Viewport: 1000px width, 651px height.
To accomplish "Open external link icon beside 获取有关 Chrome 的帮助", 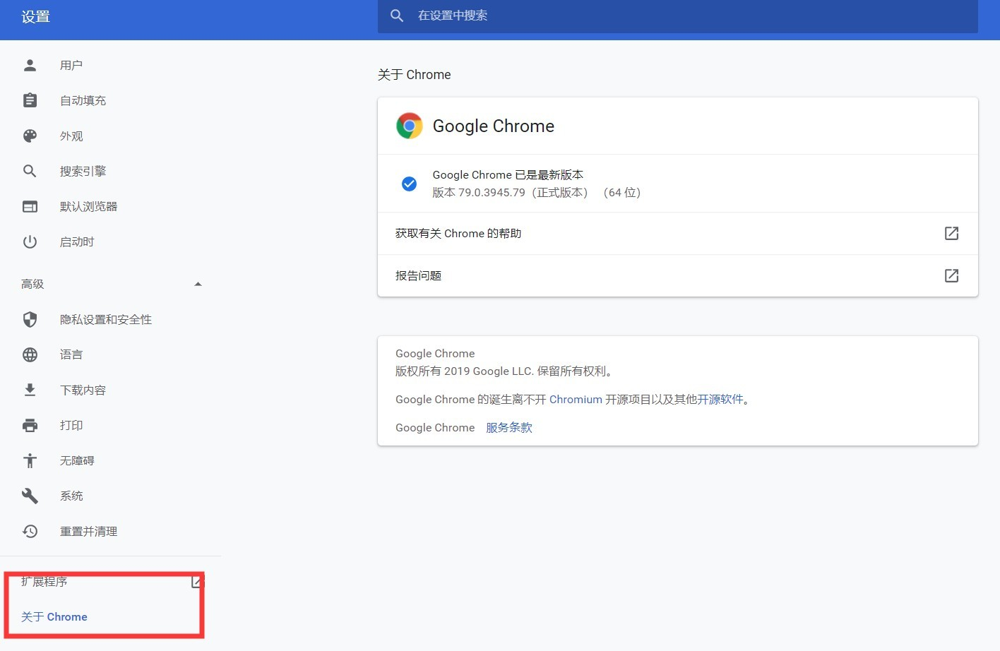I will pos(951,233).
